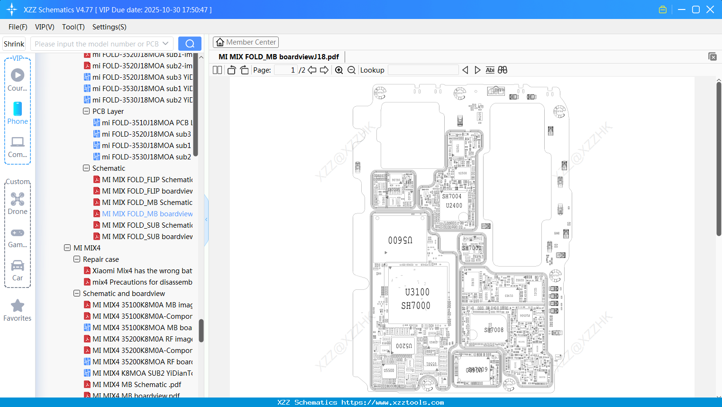Open mi FOLD-3530J18MOA sub2 PCB layer
Image resolution: width=722 pixels, height=407 pixels.
coord(142,157)
